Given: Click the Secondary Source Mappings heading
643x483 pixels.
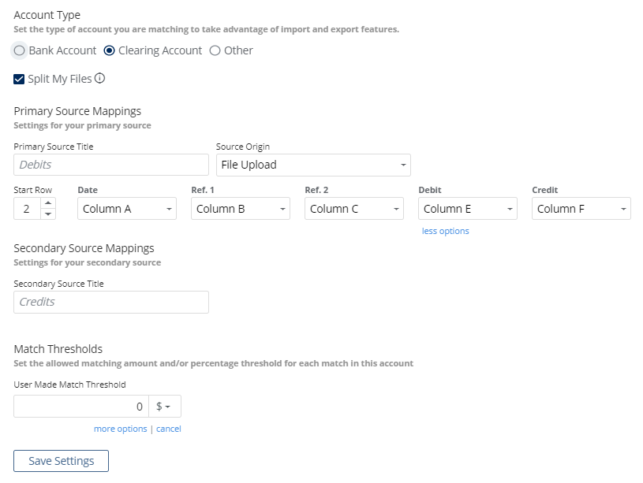Looking at the screenshot, I should click(84, 248).
